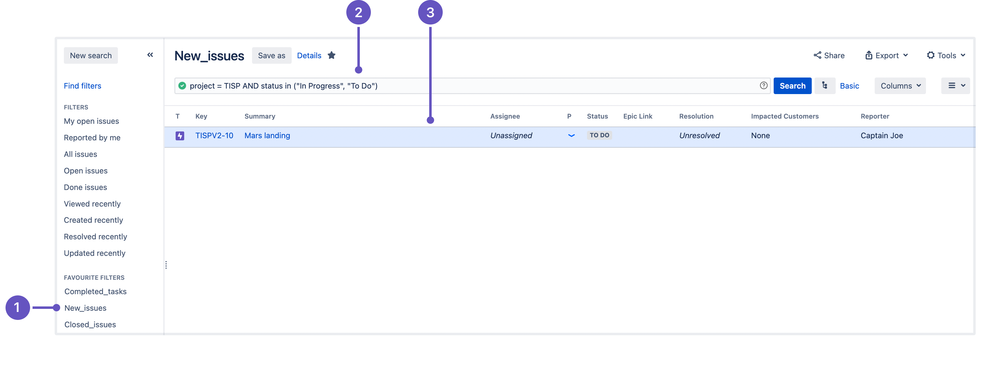1007x372 pixels.
Task: Click inside the JQL query field
Action: pos(547,86)
